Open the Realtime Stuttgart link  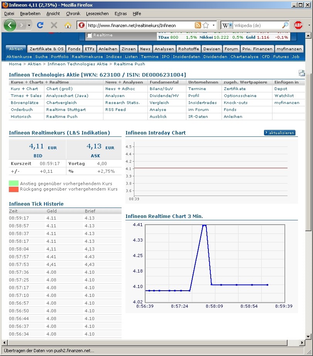pos(66,109)
